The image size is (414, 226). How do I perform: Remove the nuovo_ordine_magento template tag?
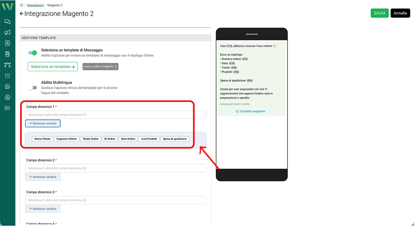(116, 66)
